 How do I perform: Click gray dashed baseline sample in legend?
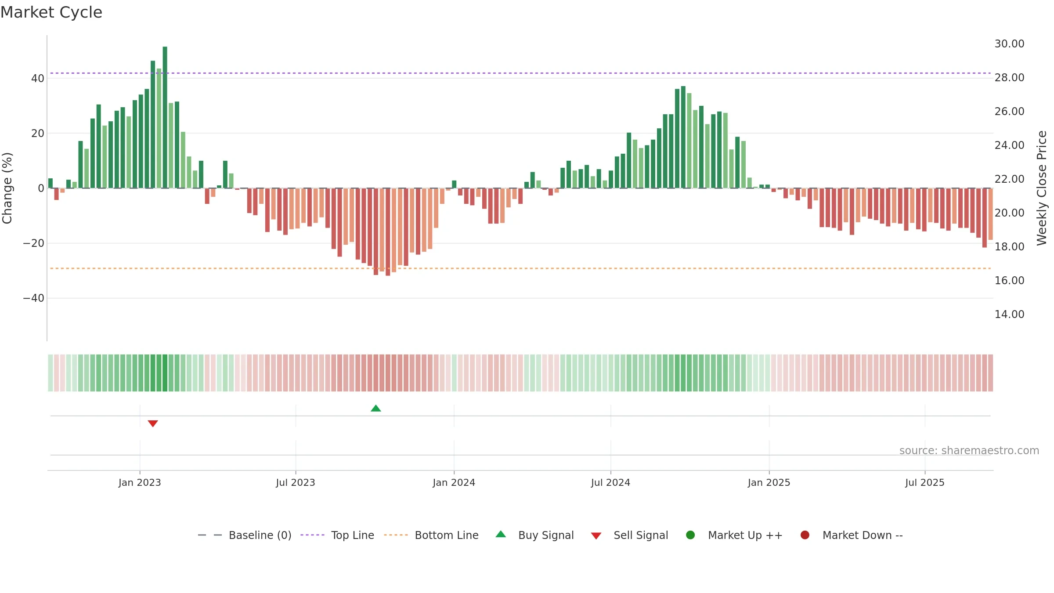(x=210, y=535)
